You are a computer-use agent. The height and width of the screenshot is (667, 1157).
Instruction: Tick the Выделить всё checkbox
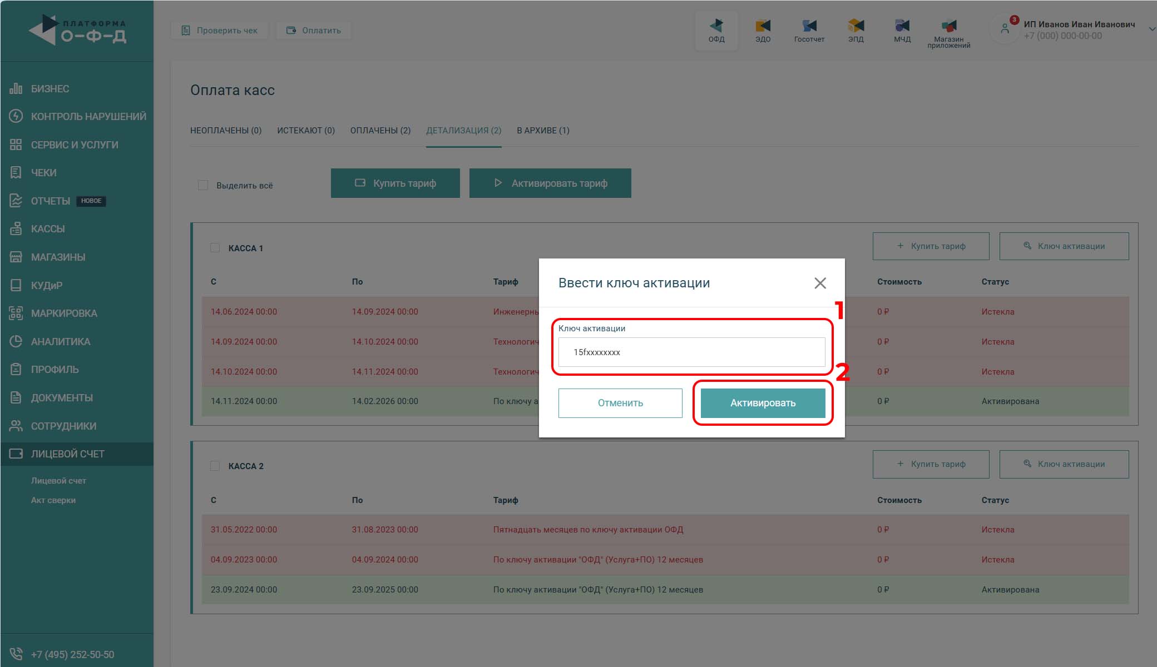[203, 185]
